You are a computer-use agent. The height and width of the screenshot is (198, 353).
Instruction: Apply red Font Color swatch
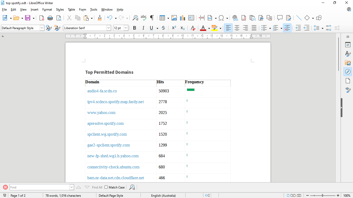(203, 28)
